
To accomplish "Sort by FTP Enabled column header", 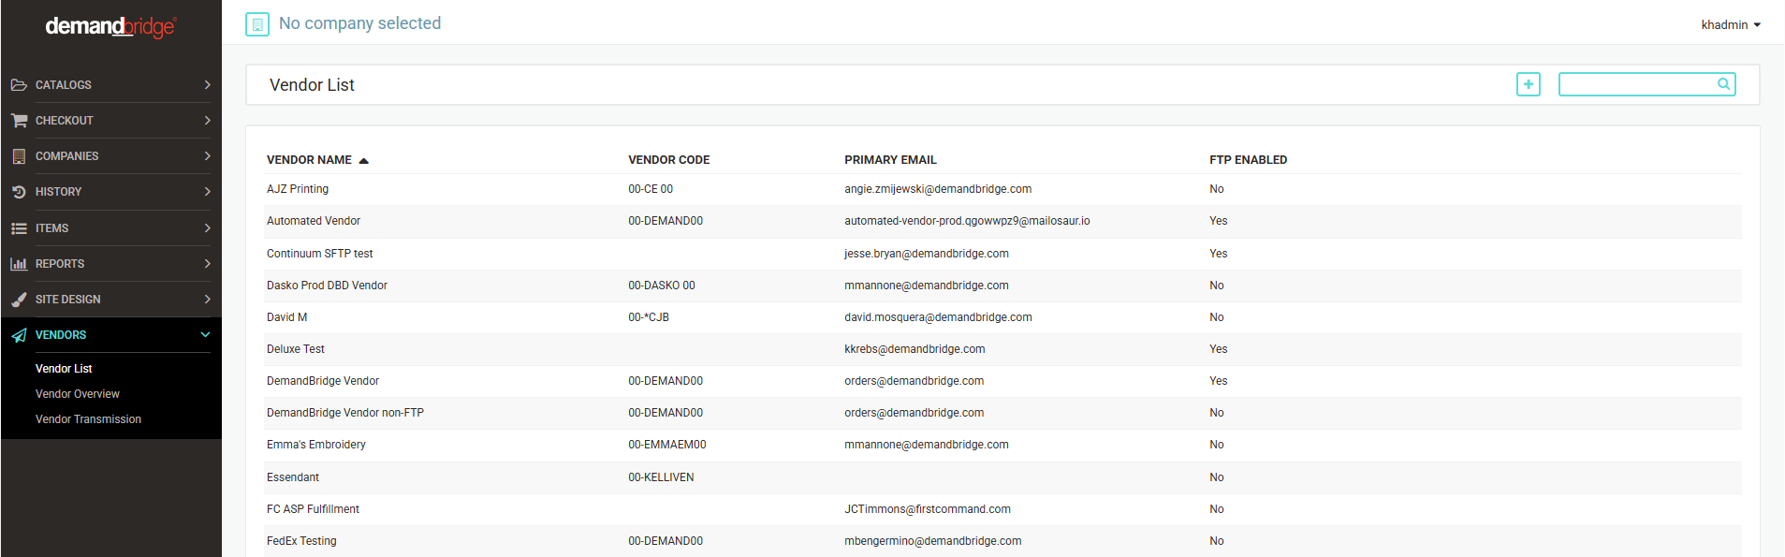I will pos(1248,160).
